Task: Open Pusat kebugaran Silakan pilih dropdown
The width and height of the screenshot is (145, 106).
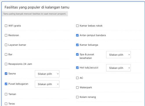Action: click(x=47, y=84)
